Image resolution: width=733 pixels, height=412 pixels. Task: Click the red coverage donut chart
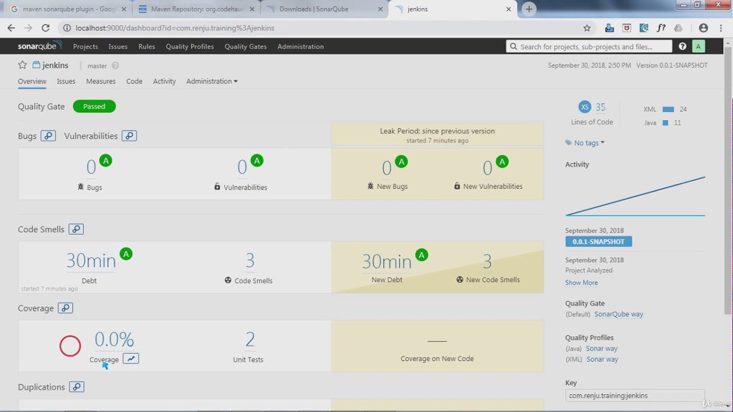pos(70,346)
